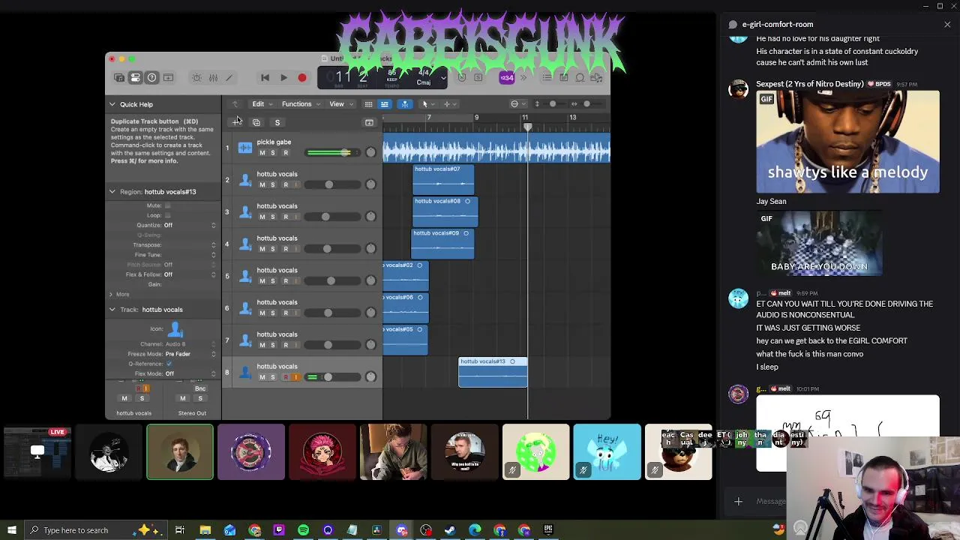Collapse the Quick Help section
Screen dimensions: 960x540
(112, 104)
